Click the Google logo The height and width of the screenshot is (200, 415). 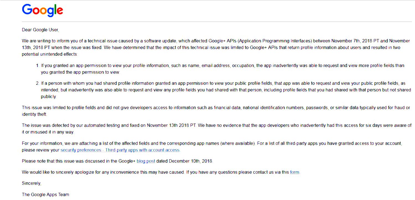[x=42, y=11]
